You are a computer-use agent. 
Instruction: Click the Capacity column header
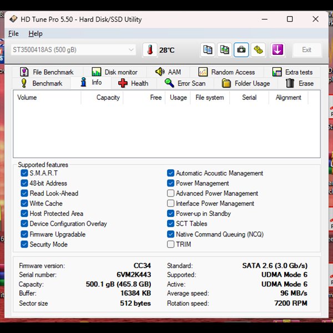[102, 98]
